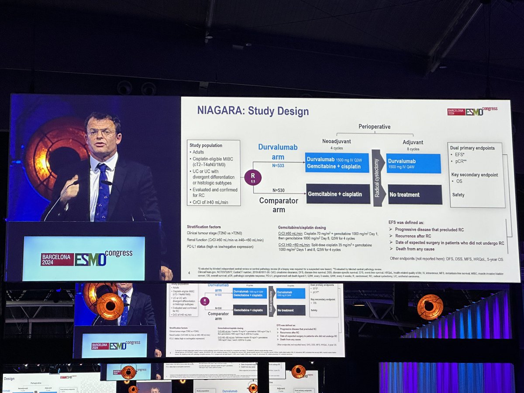Click the blue neoadjuvant "Durvalumab 1500 mg IV Q3W" box

tap(337, 162)
